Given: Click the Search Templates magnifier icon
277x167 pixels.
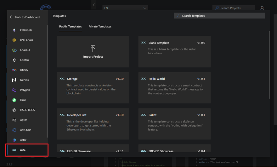Looking at the screenshot, I should (x=178, y=15).
